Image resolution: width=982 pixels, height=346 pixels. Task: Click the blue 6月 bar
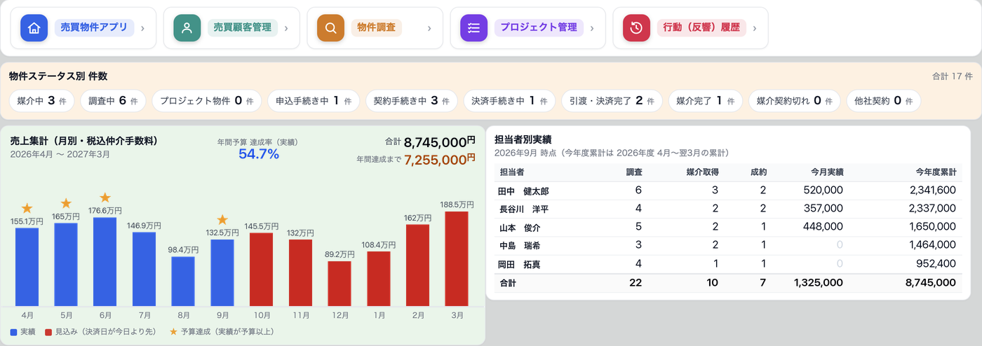coord(105,262)
